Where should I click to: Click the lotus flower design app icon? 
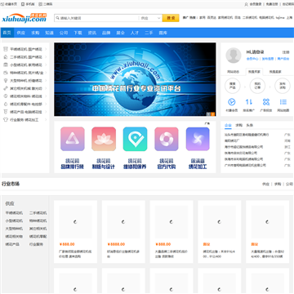click(104, 139)
